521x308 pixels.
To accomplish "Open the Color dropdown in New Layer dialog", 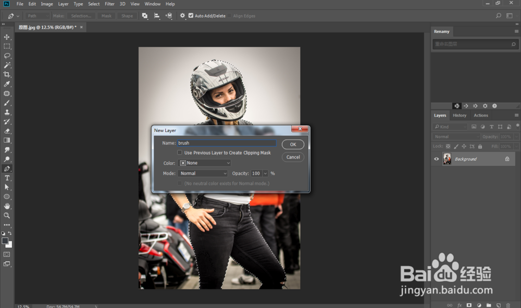I will pos(205,163).
